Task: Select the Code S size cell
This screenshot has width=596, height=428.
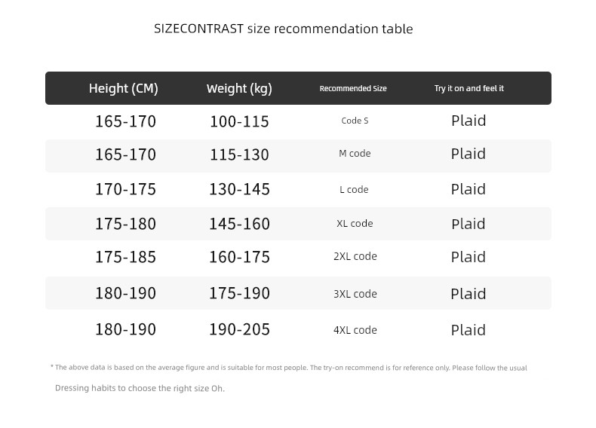Action: 355,121
